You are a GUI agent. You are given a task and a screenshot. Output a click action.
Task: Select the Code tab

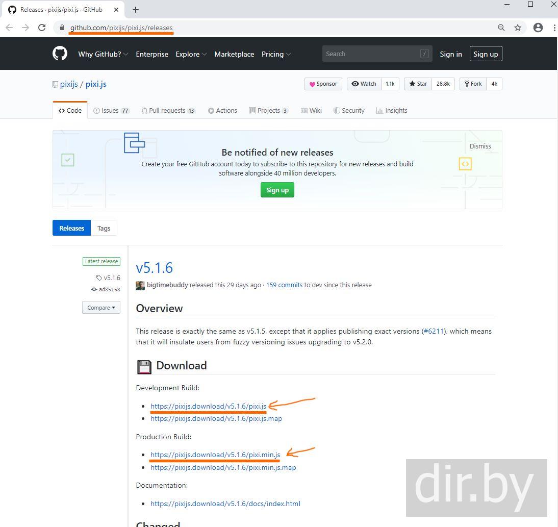click(70, 110)
